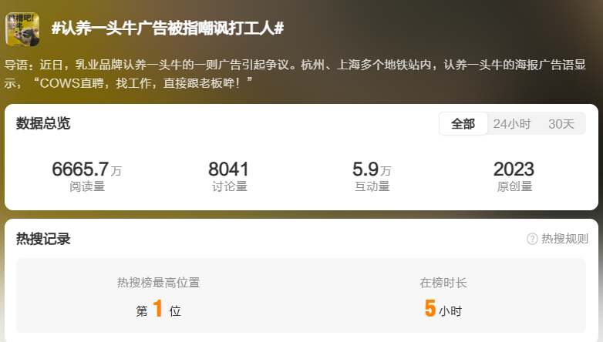603x342 pixels.
Task: Click the 讨论量 label
Action: click(229, 186)
